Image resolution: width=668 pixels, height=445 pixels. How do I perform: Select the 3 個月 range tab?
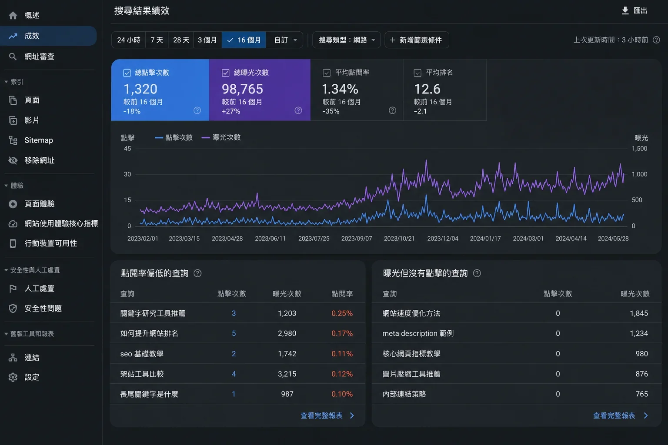click(x=207, y=40)
